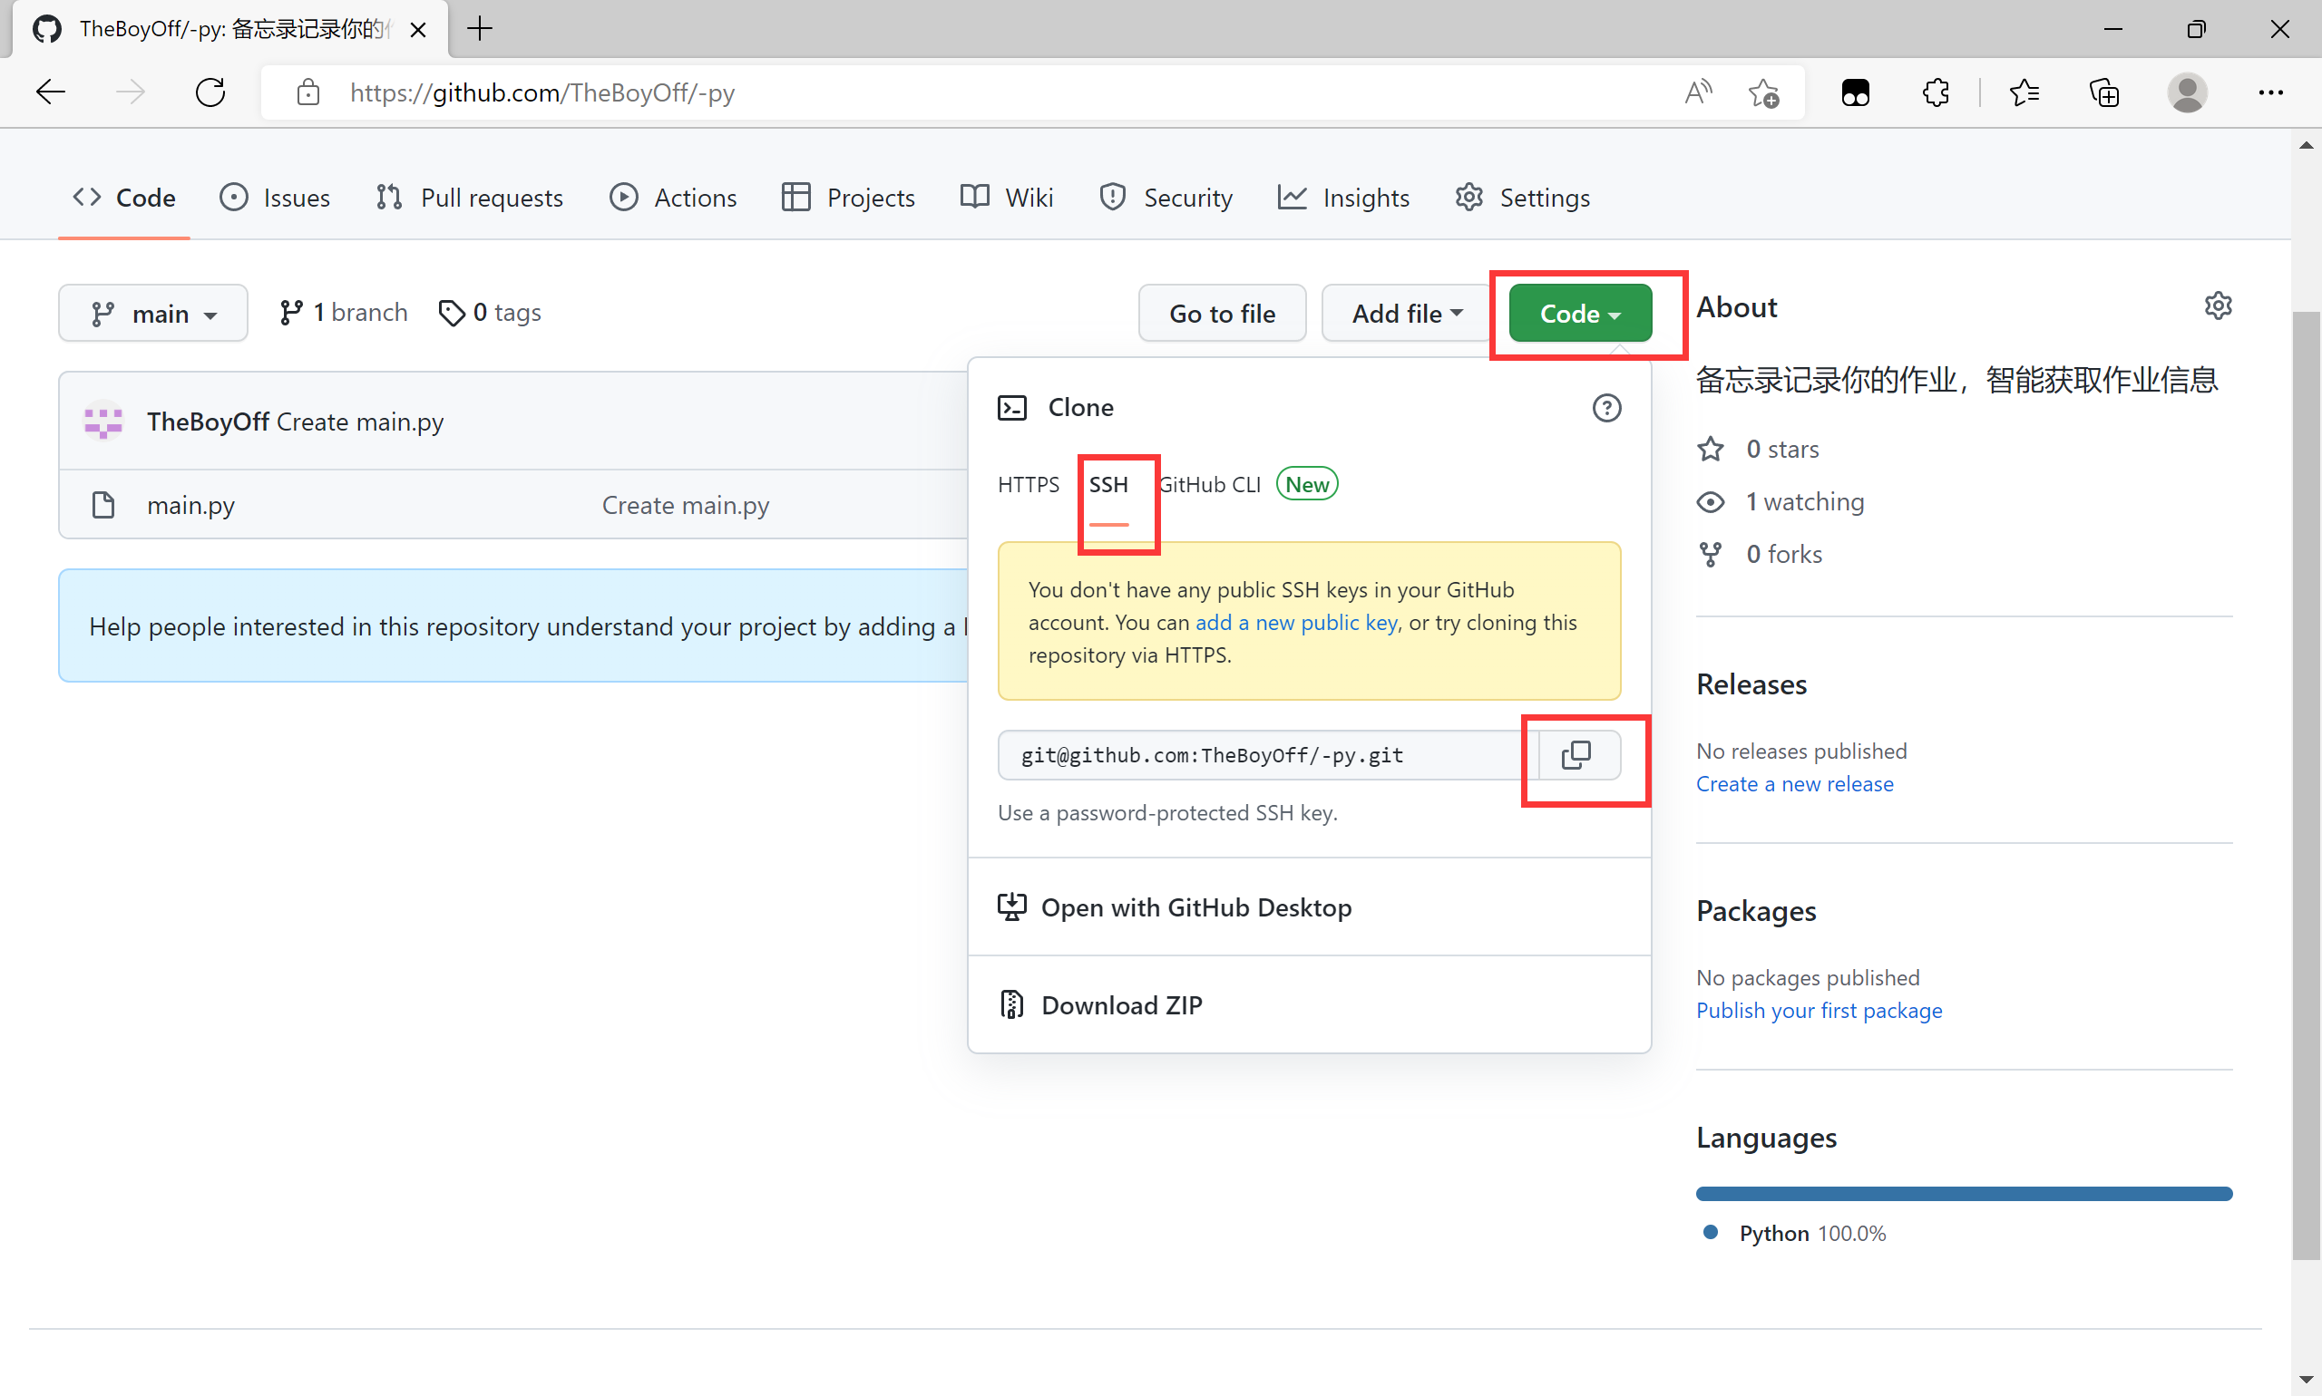Open the browser Collections icon
This screenshot has height=1396, width=2322.
point(2103,92)
